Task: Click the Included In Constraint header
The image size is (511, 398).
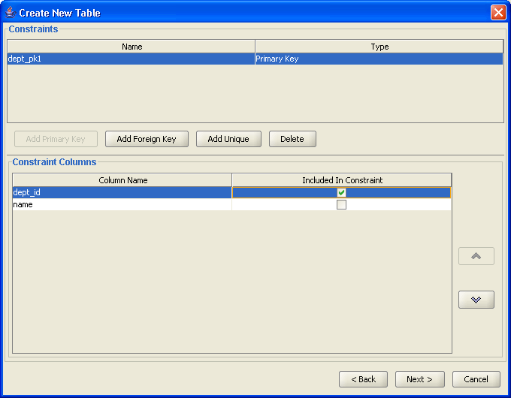Action: [x=342, y=180]
